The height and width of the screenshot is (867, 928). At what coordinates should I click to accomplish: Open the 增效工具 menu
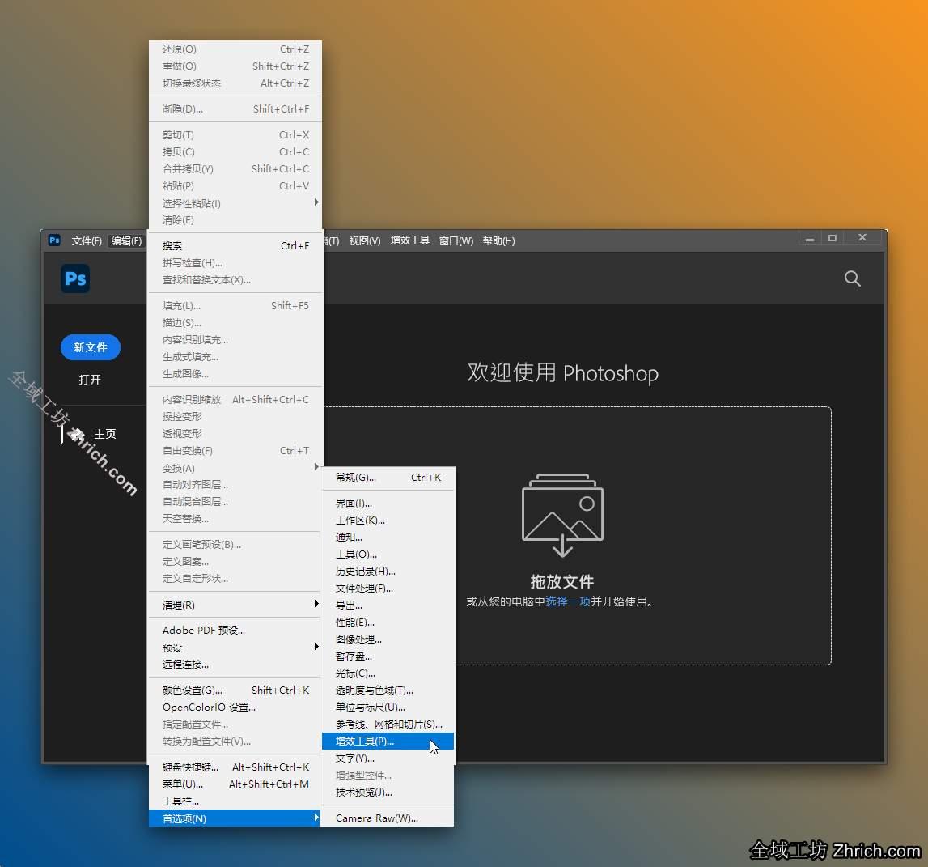click(409, 241)
